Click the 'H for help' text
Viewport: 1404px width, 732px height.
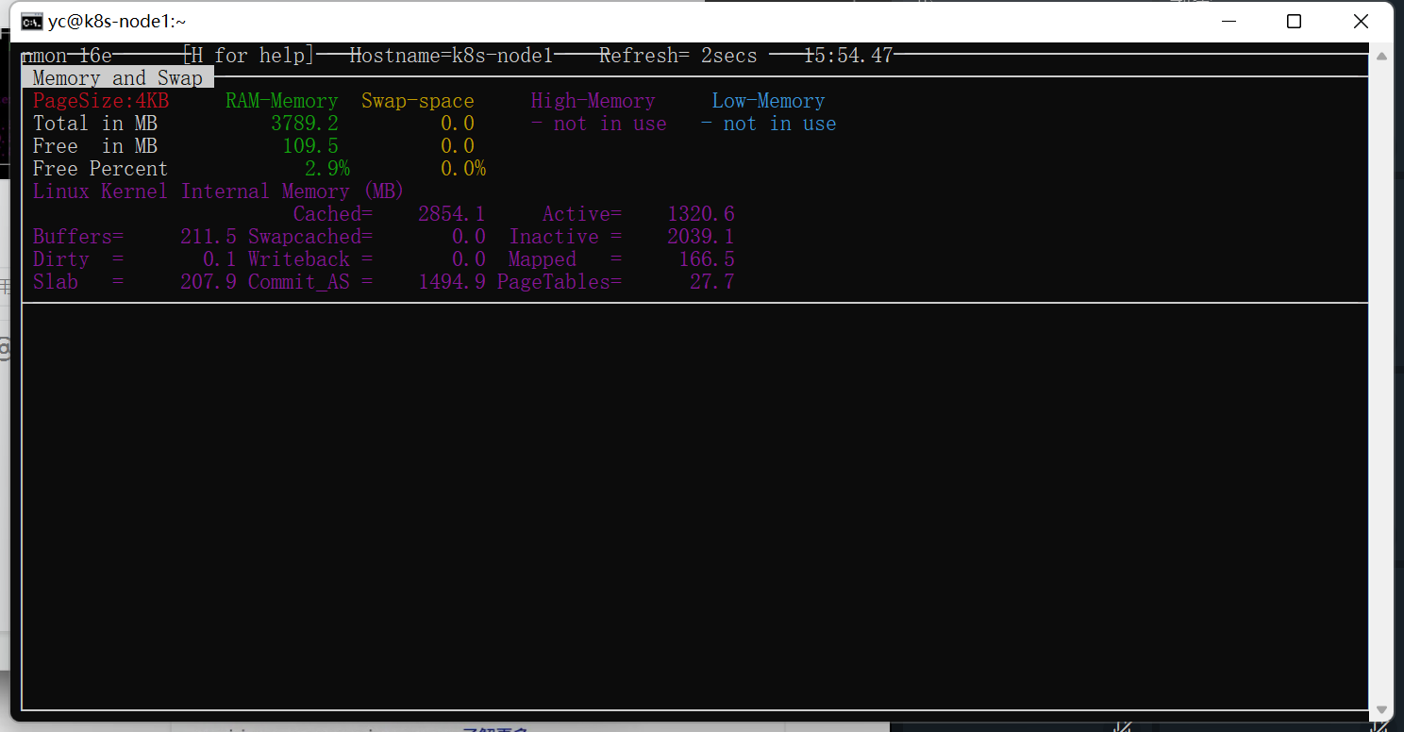click(x=247, y=56)
